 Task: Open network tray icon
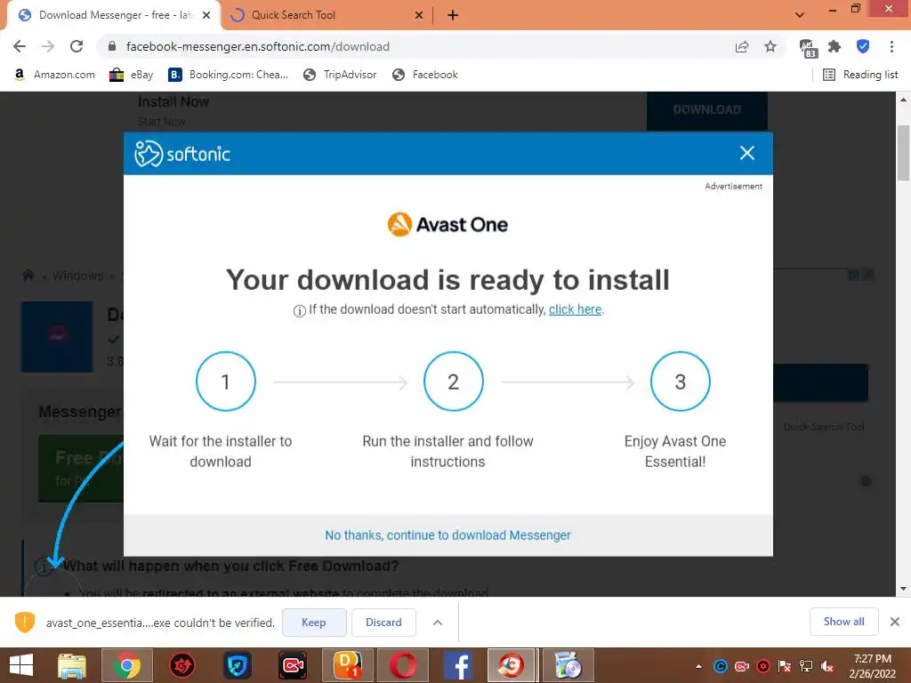point(806,666)
